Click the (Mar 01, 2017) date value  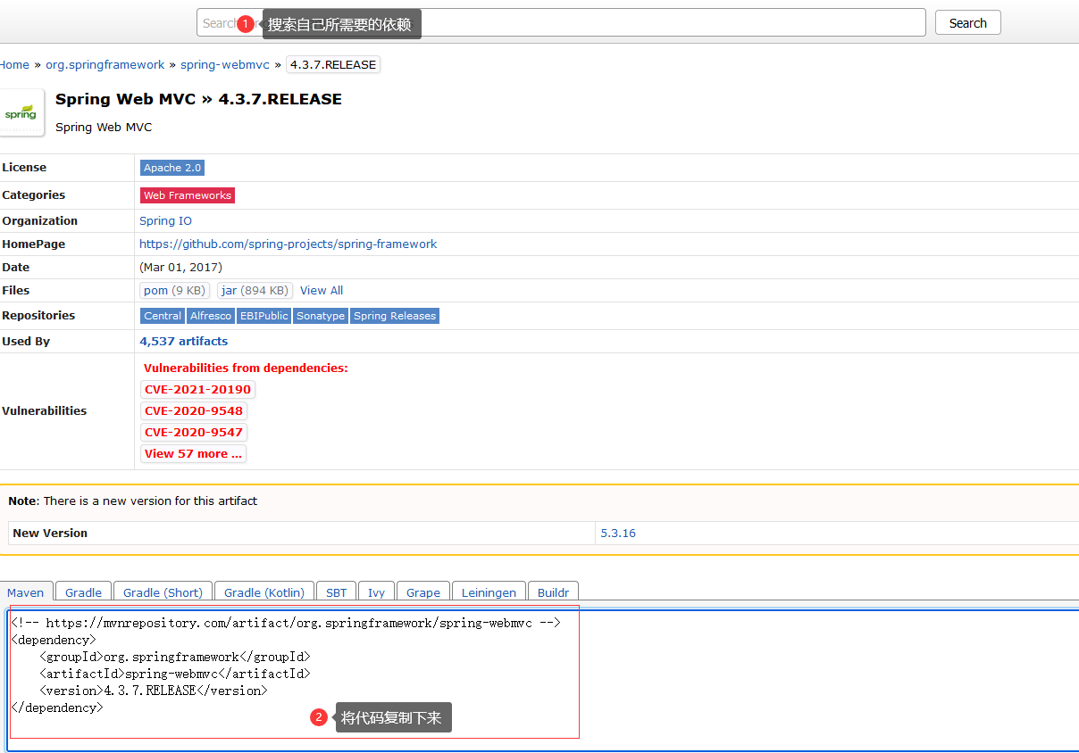point(180,268)
